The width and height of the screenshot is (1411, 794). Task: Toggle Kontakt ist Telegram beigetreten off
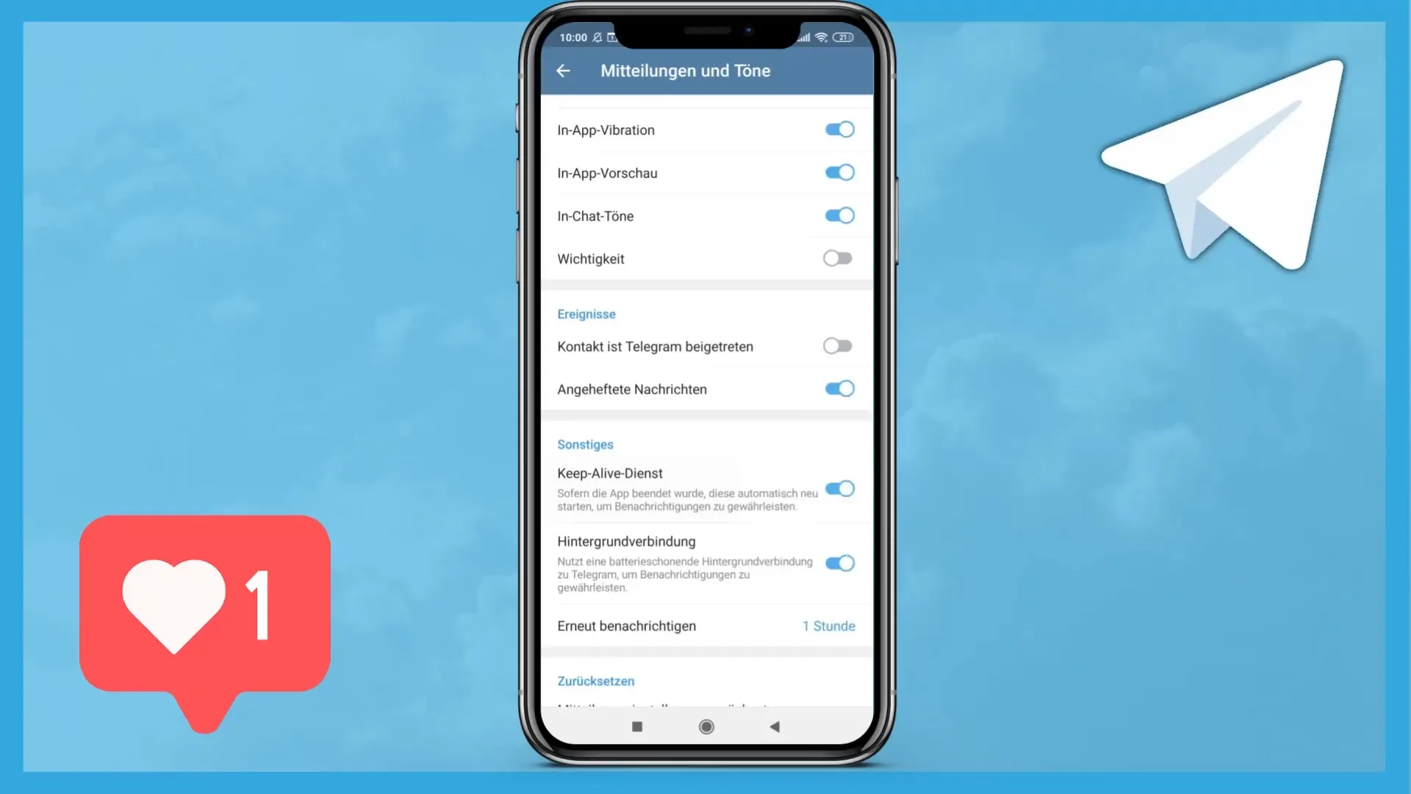(837, 345)
